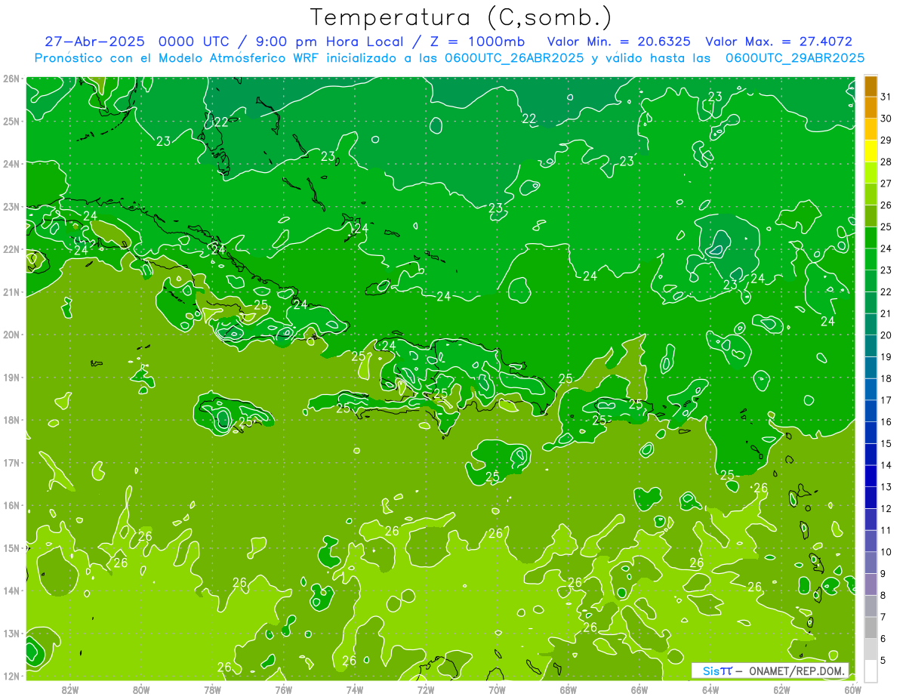Pick the gray swatch between 6 and 7

point(871,628)
